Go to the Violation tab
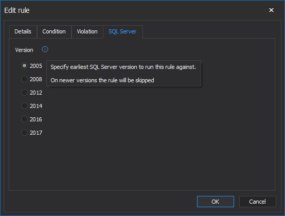This screenshot has height=216, width=285. [87, 31]
